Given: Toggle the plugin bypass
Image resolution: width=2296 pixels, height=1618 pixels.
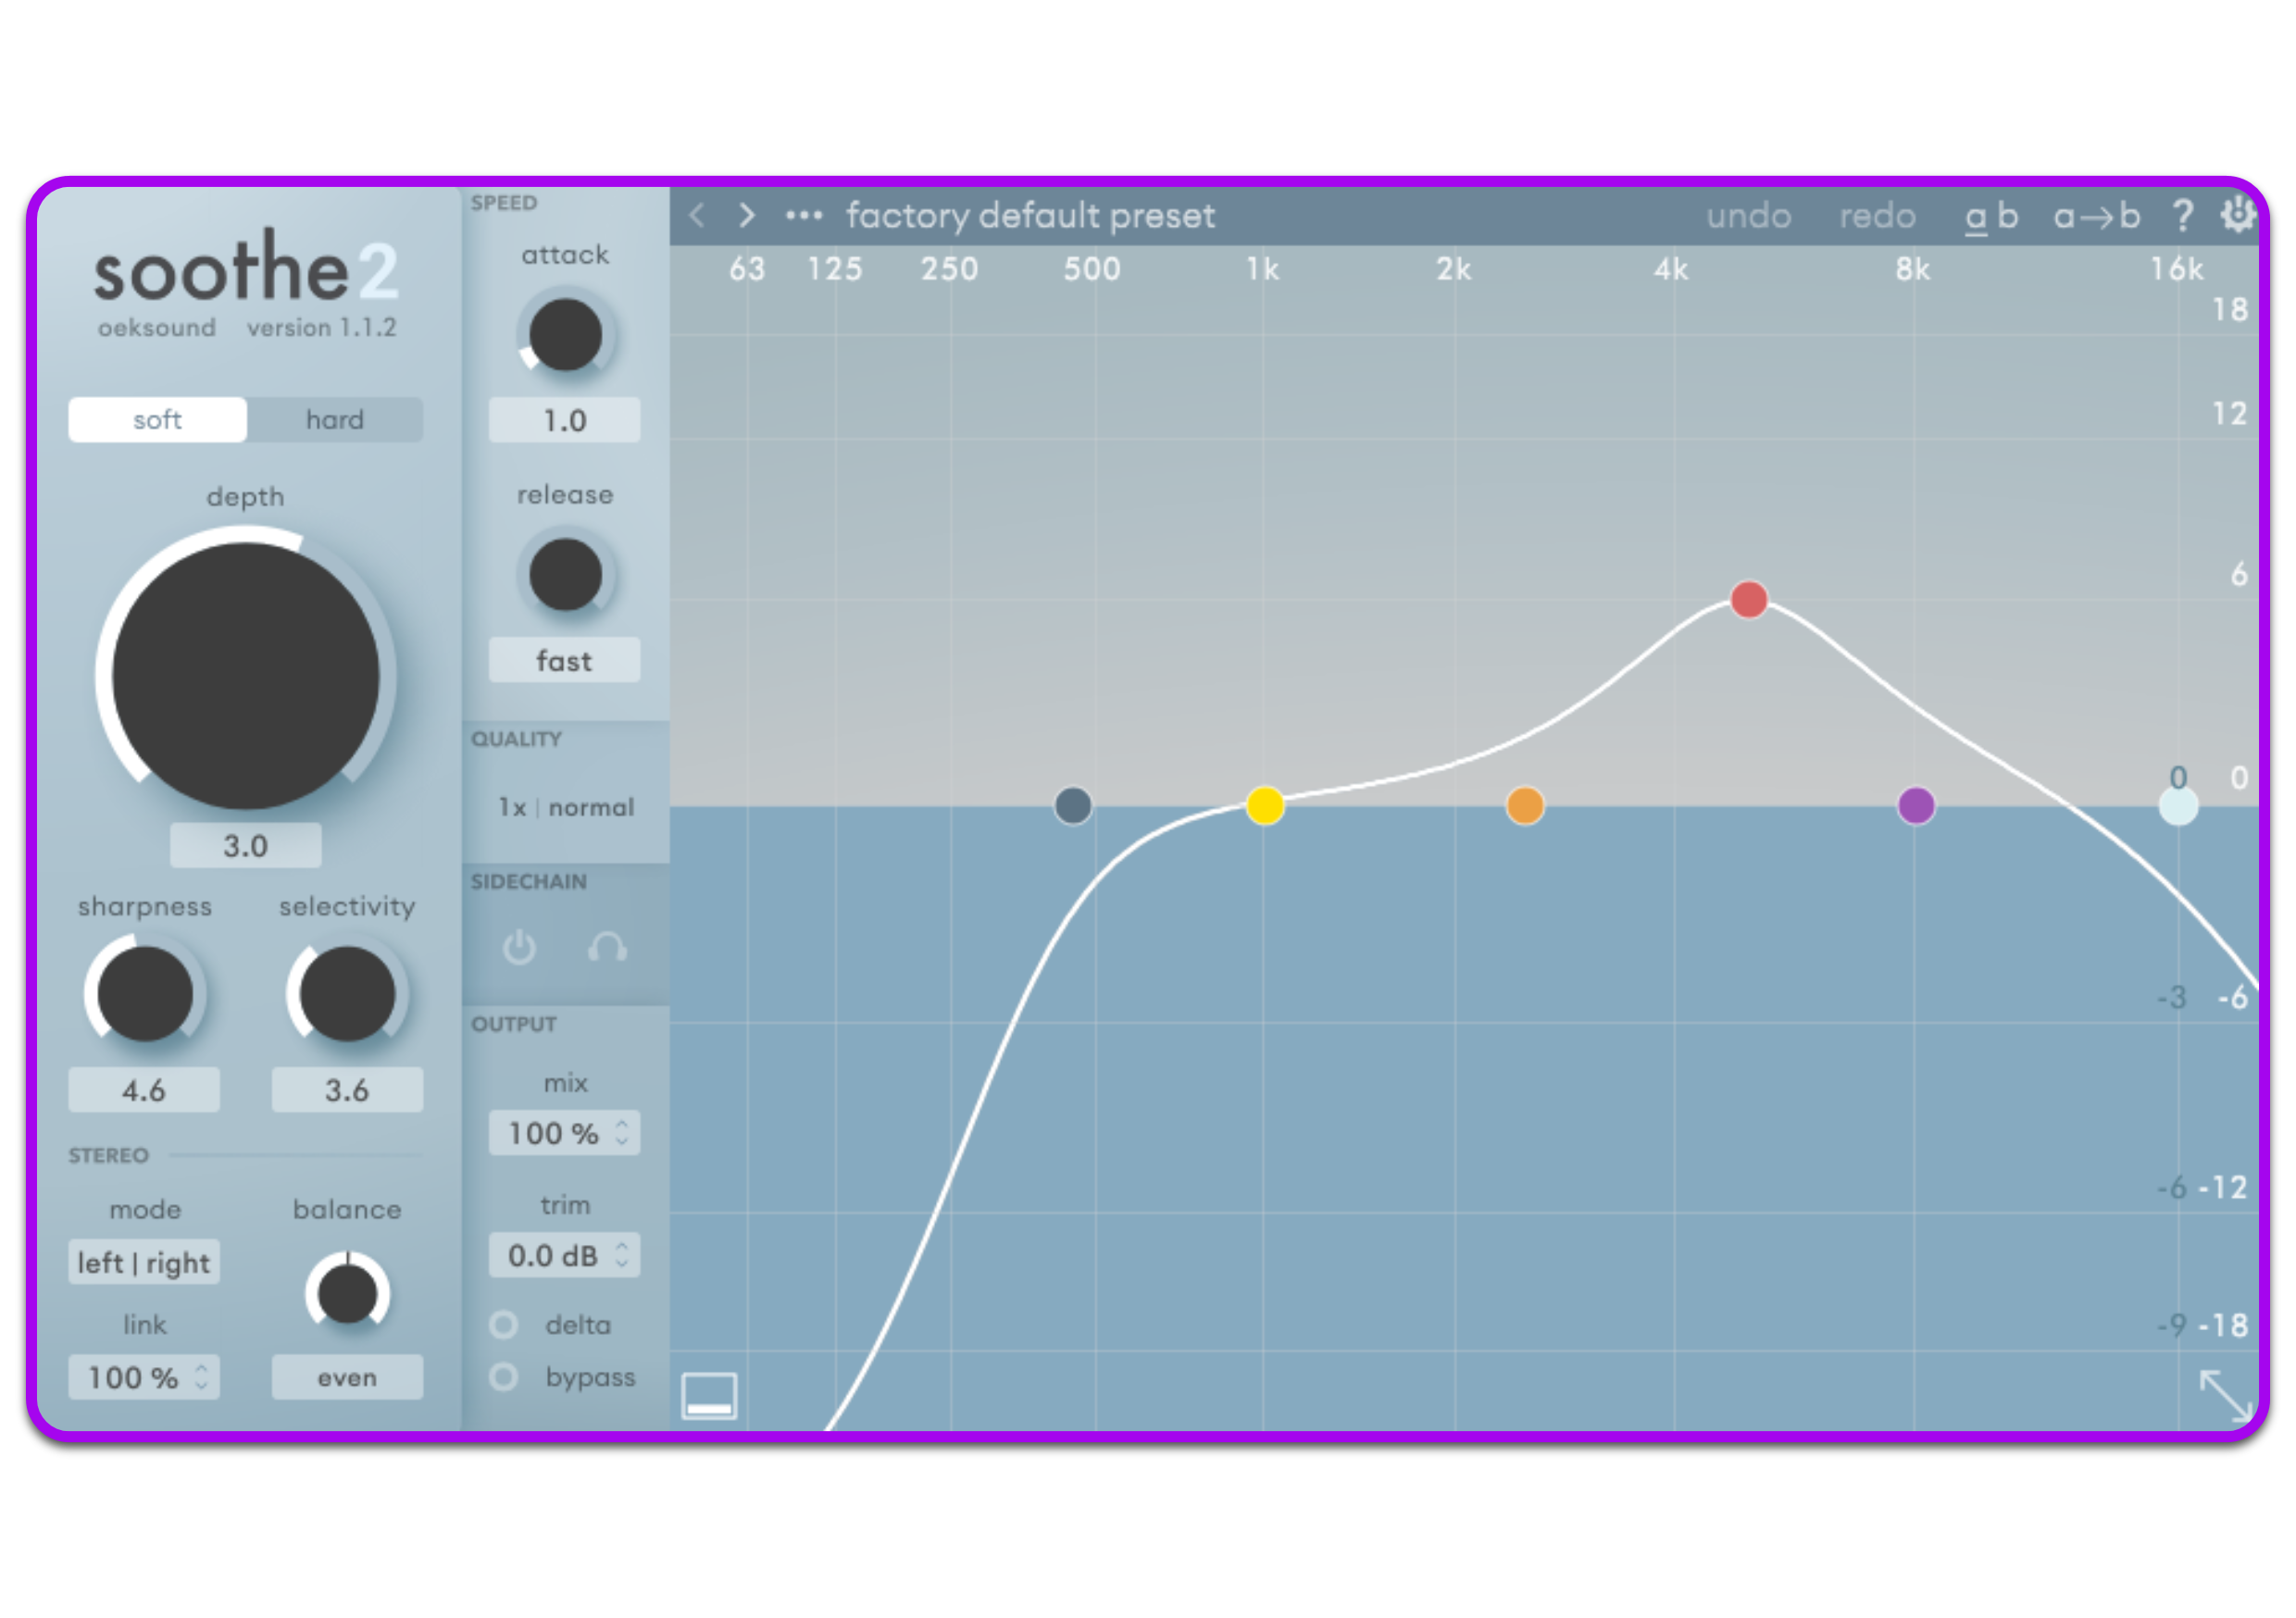Looking at the screenshot, I should pos(504,1377).
